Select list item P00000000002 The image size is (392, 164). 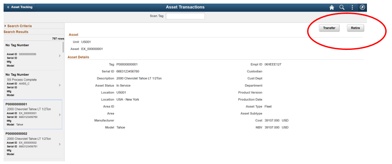point(33,144)
